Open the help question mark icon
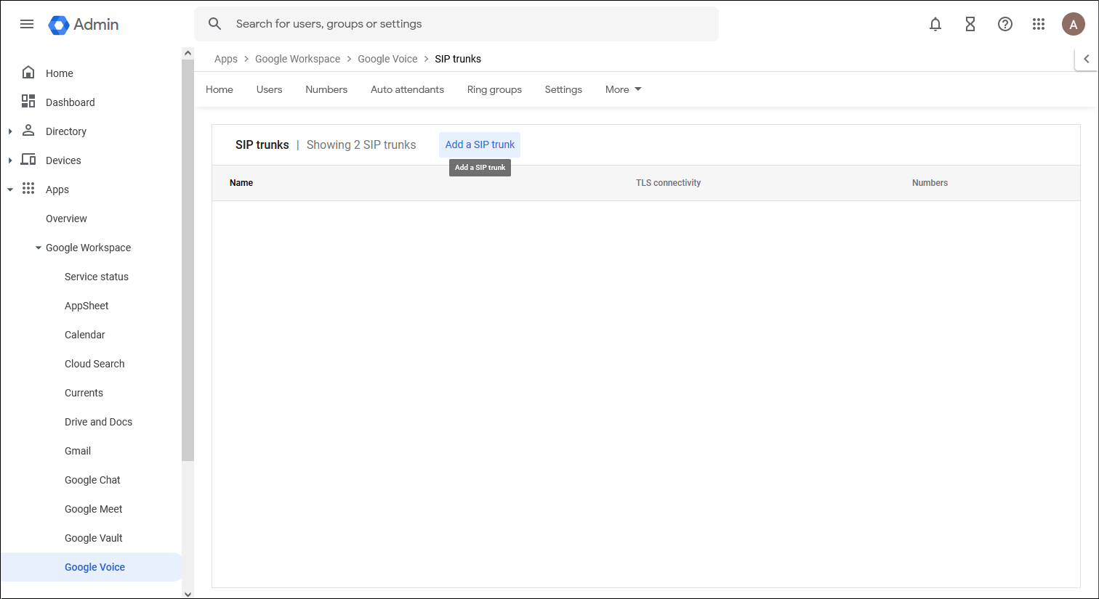The image size is (1099, 599). [x=1005, y=24]
